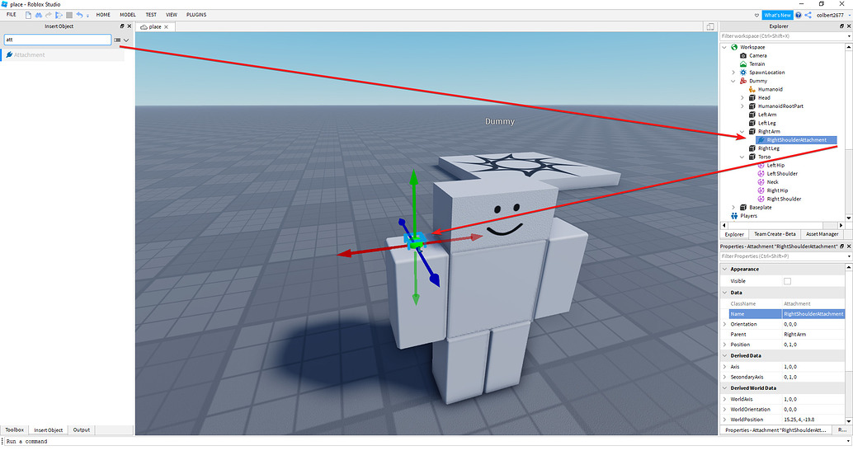This screenshot has width=853, height=460.
Task: Select RightShoulderAttachment in the Explorer
Action: (796, 140)
